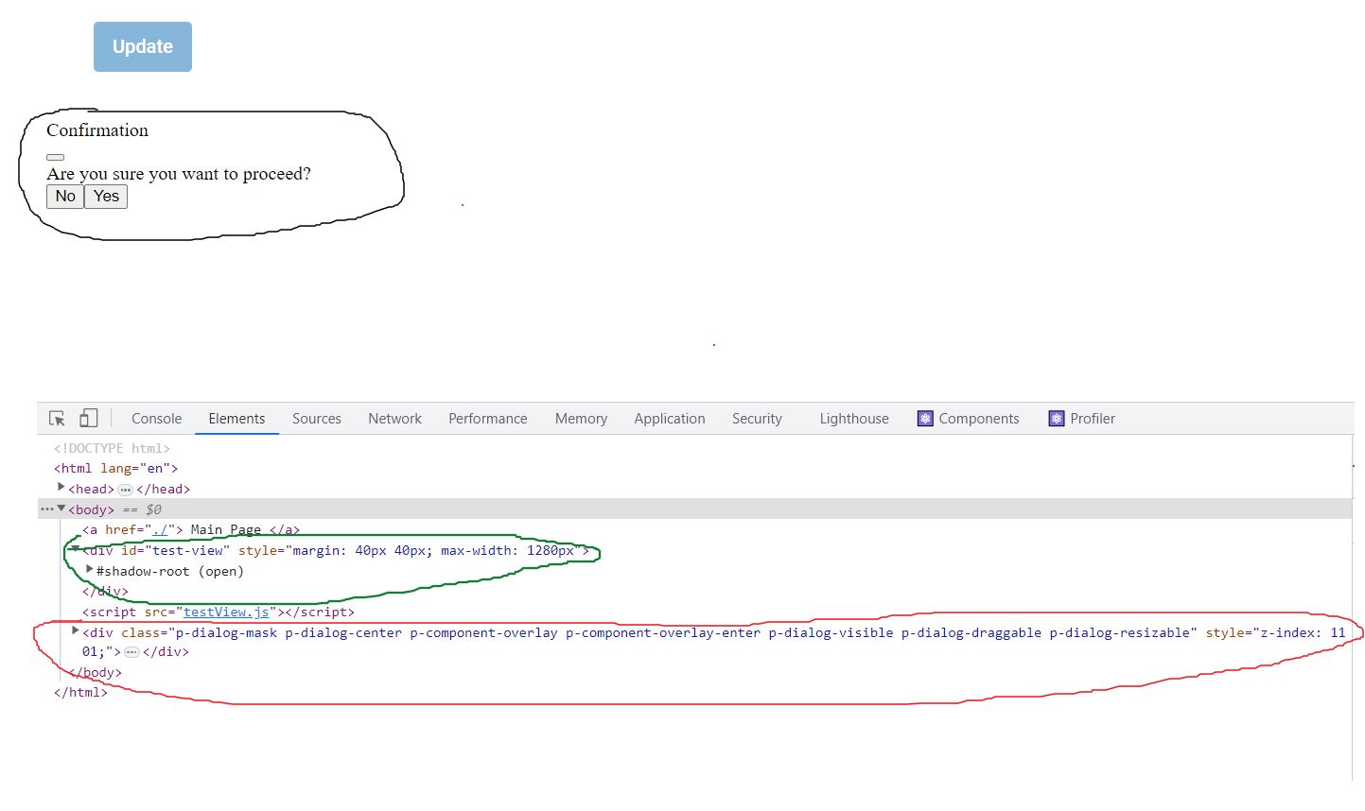Select the Inspect Element tool
The height and width of the screenshot is (811, 1365).
pos(57,417)
